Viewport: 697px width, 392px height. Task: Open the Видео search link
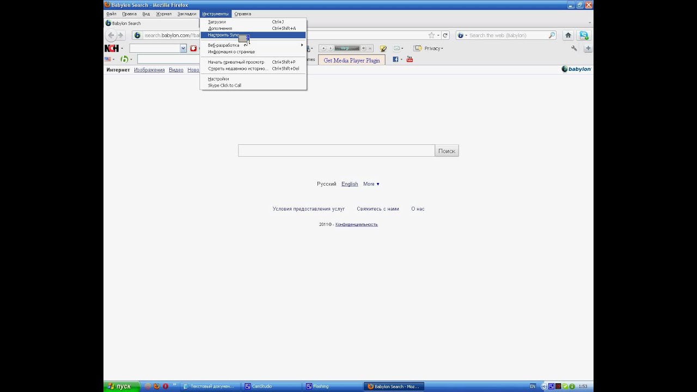176,70
